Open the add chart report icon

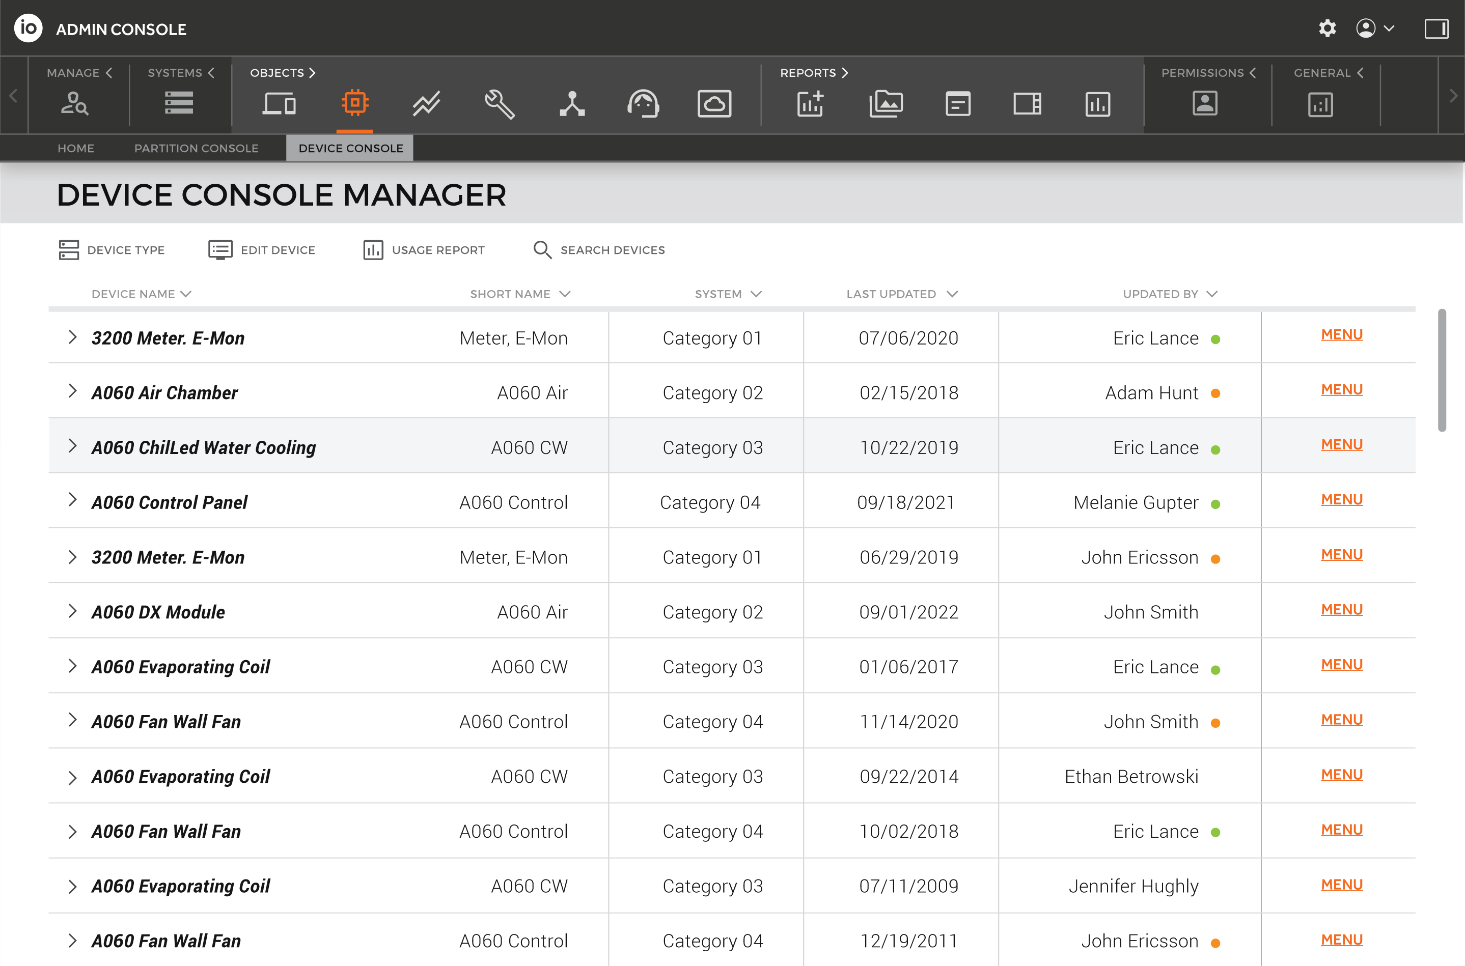tap(811, 103)
